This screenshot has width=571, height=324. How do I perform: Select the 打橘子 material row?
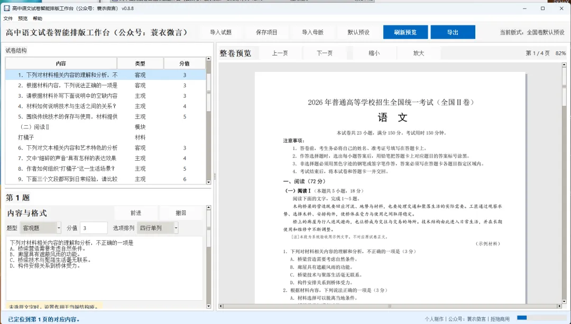106,137
